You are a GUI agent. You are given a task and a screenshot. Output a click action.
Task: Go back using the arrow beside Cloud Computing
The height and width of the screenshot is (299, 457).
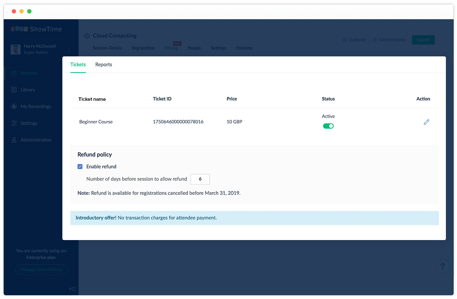87,36
